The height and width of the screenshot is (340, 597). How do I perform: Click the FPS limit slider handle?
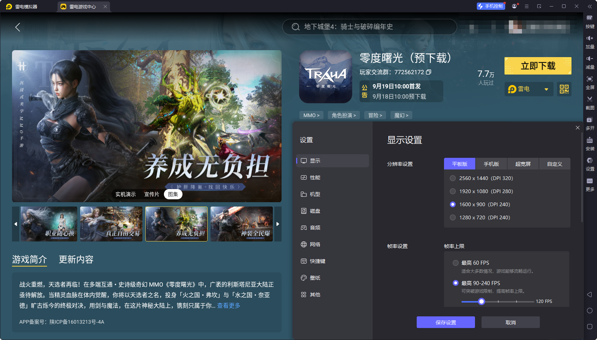(482, 301)
